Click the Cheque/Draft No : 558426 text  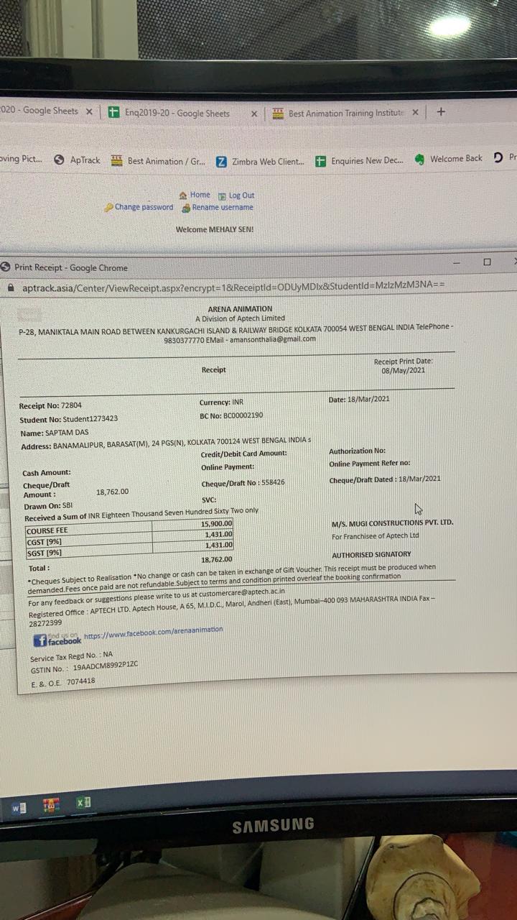coord(243,483)
